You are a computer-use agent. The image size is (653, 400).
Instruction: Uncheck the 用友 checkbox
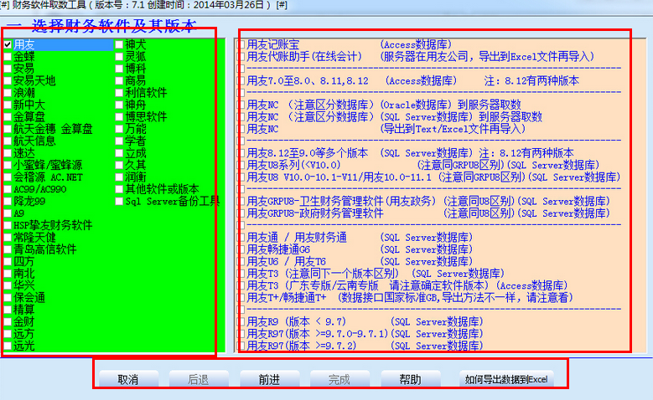(8, 44)
